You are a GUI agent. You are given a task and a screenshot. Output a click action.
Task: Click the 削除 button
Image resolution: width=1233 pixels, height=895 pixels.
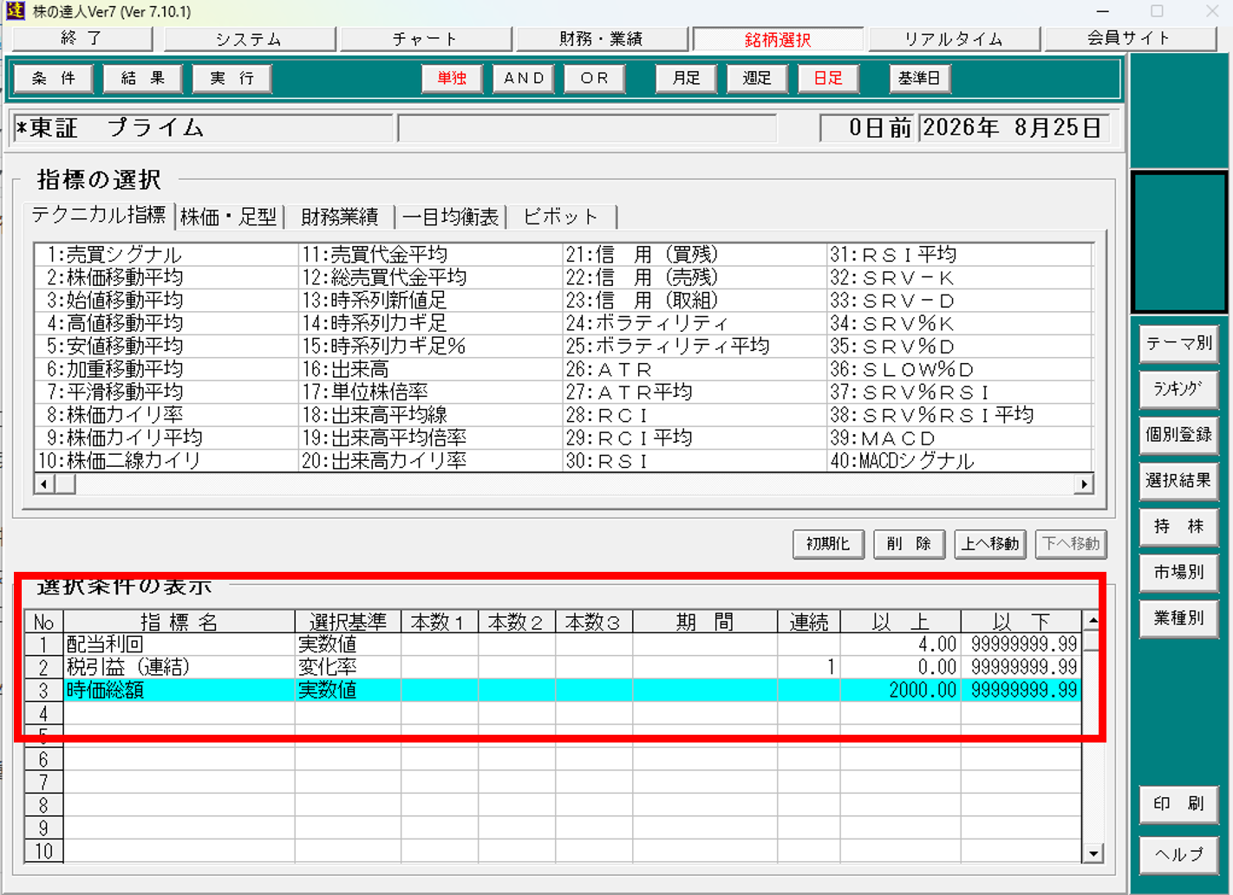(909, 544)
